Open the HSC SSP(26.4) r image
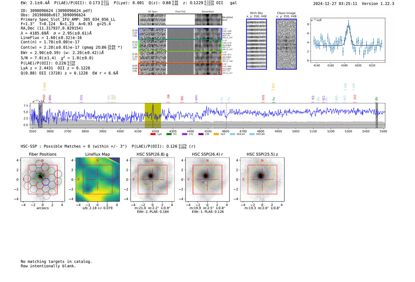 coord(207,180)
